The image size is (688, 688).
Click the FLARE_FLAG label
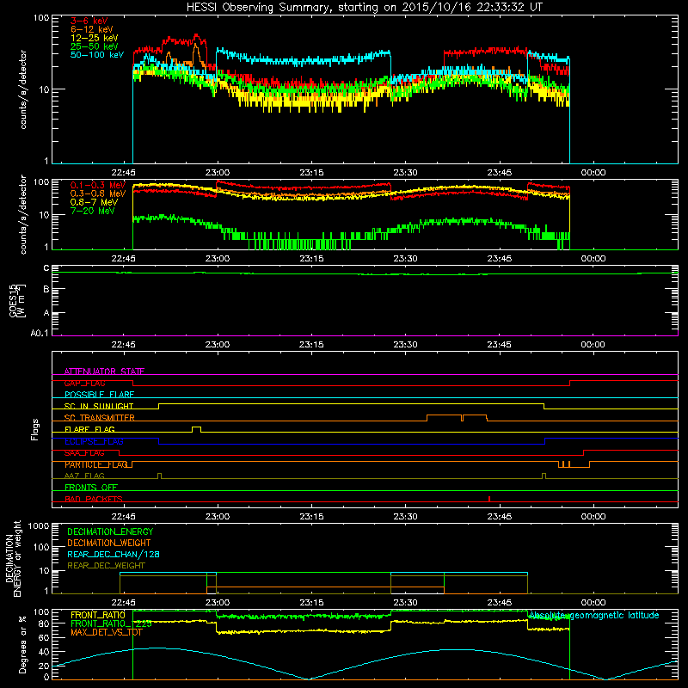[89, 429]
